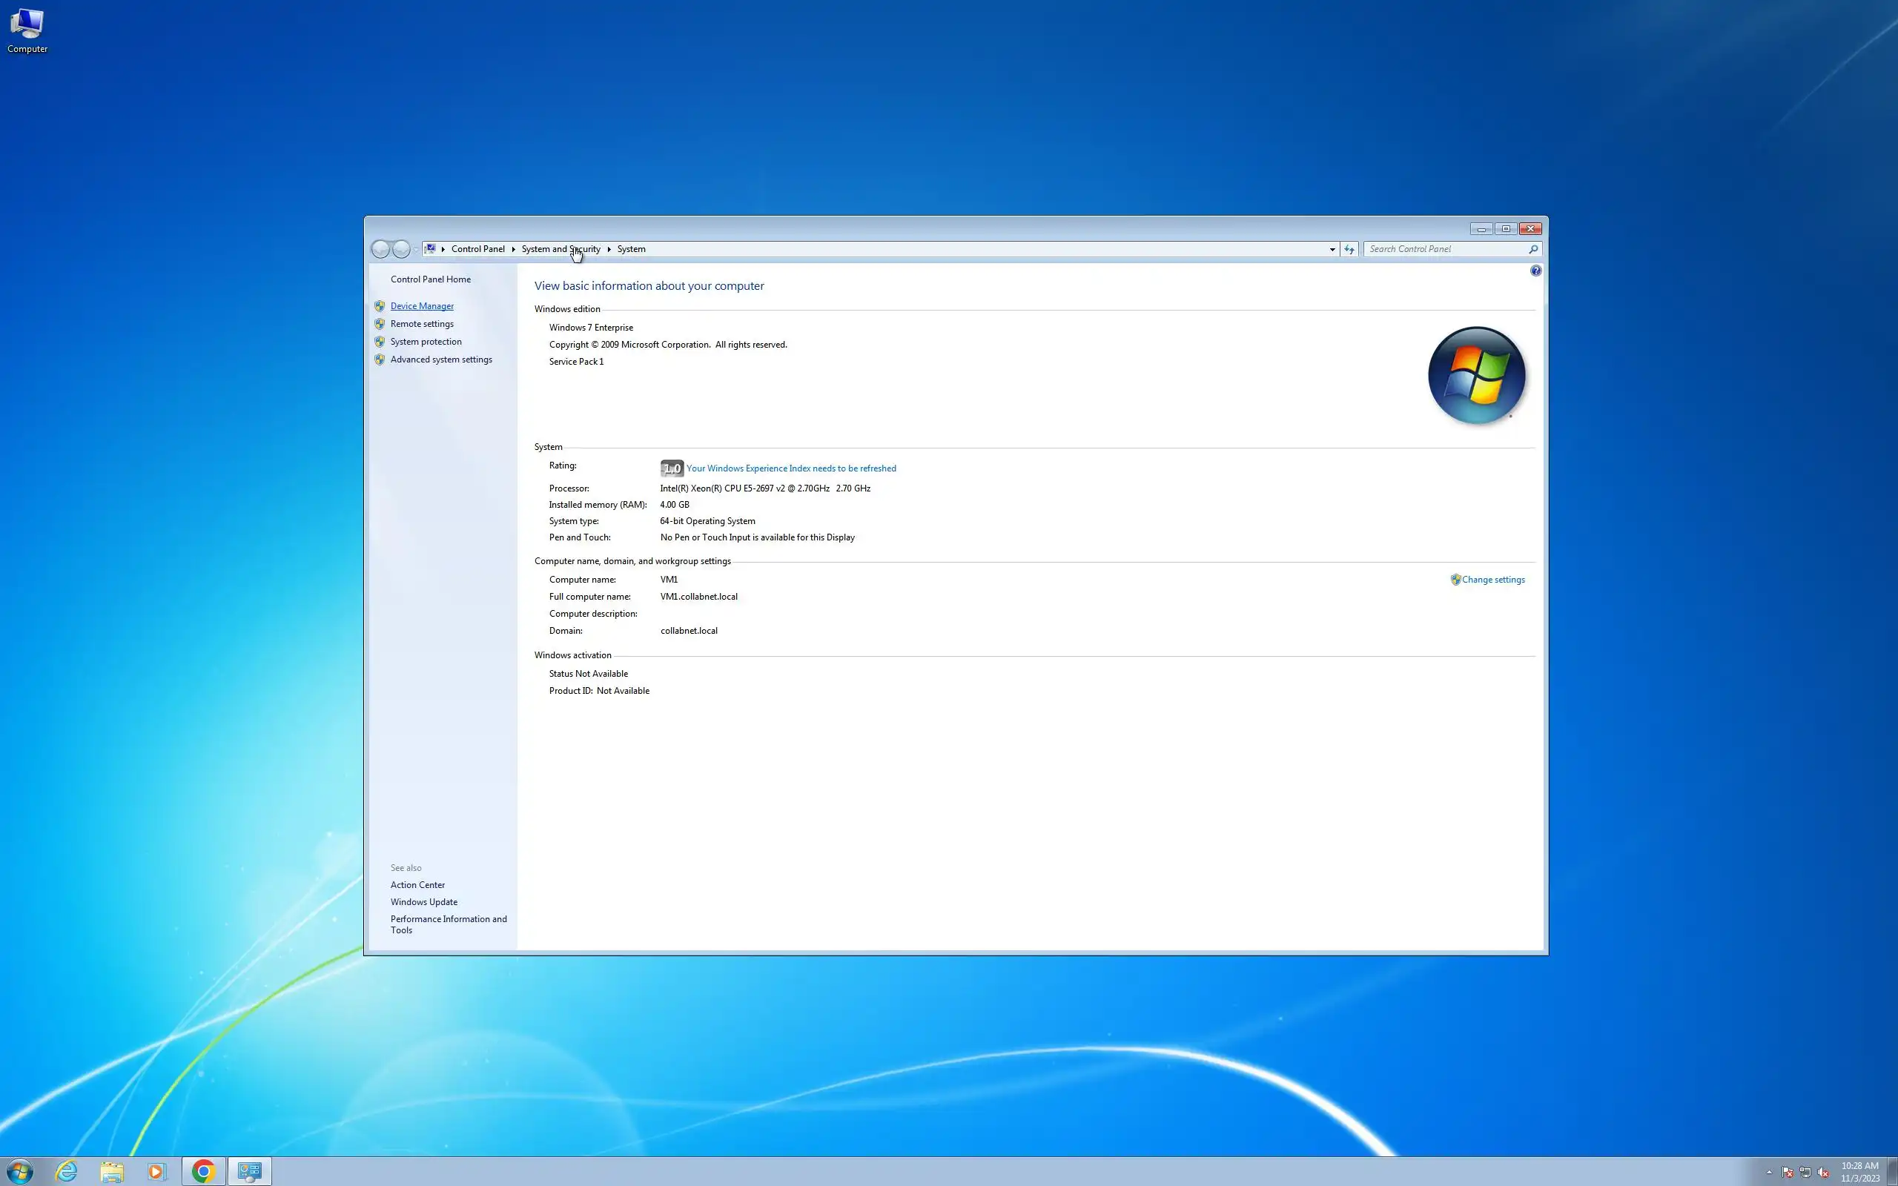This screenshot has height=1186, width=1898.
Task: Click the Windows Start orb
Action: pos(19,1171)
